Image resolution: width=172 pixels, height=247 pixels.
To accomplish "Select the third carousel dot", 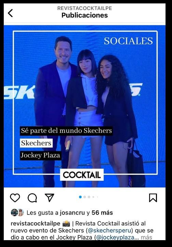I will [89, 197].
